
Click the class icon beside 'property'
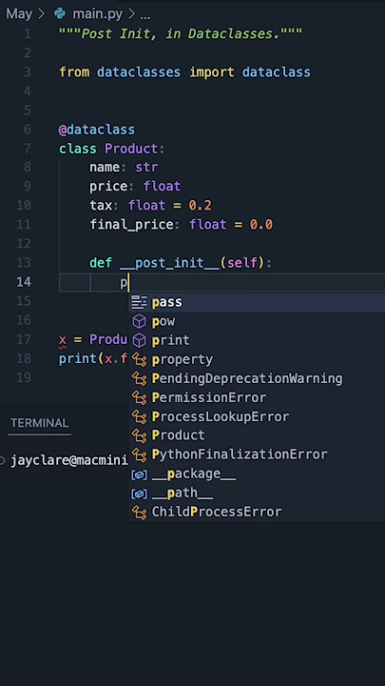[x=139, y=359]
